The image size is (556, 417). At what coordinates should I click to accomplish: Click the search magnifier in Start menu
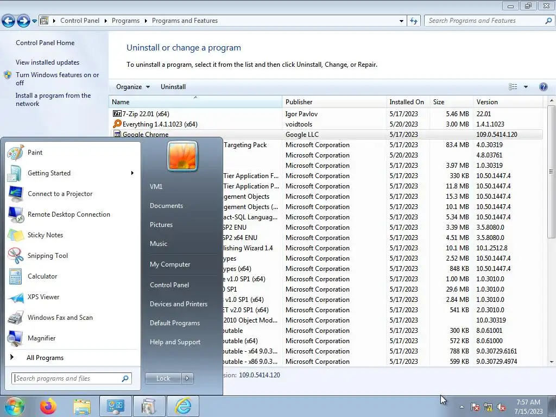point(125,378)
